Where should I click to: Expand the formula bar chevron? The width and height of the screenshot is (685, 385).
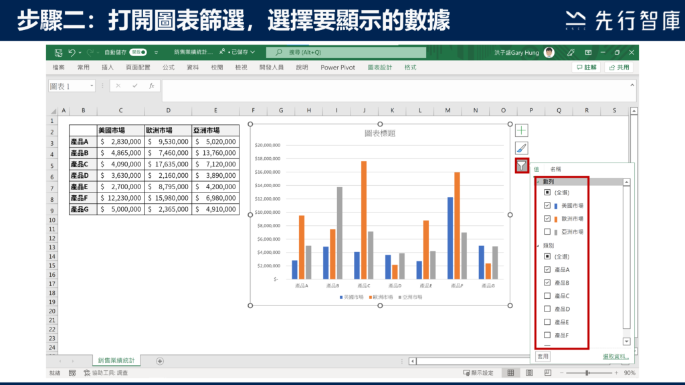pos(632,86)
